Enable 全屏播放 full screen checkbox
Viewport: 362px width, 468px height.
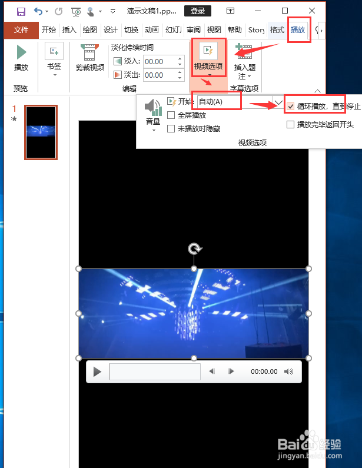171,115
